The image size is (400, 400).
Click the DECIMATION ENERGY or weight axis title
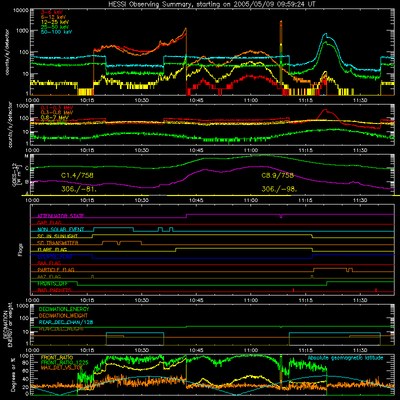tap(7, 324)
